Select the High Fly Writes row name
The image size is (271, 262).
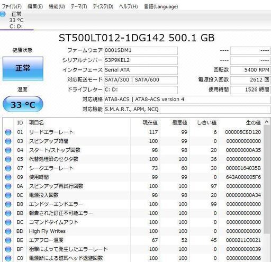[47, 231]
